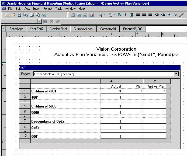187x156 pixels.
Task: Click the "0001" row cell
Action: pyautogui.click(x=65, y=136)
